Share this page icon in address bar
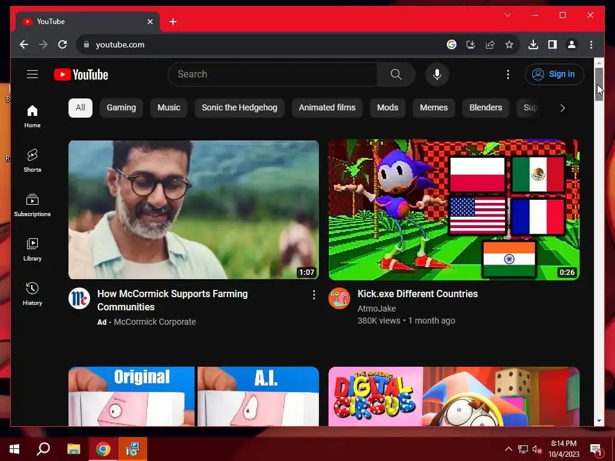The height and width of the screenshot is (461, 615). (490, 44)
